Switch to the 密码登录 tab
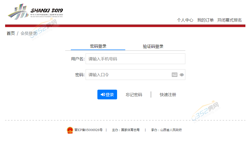 pos(98,46)
